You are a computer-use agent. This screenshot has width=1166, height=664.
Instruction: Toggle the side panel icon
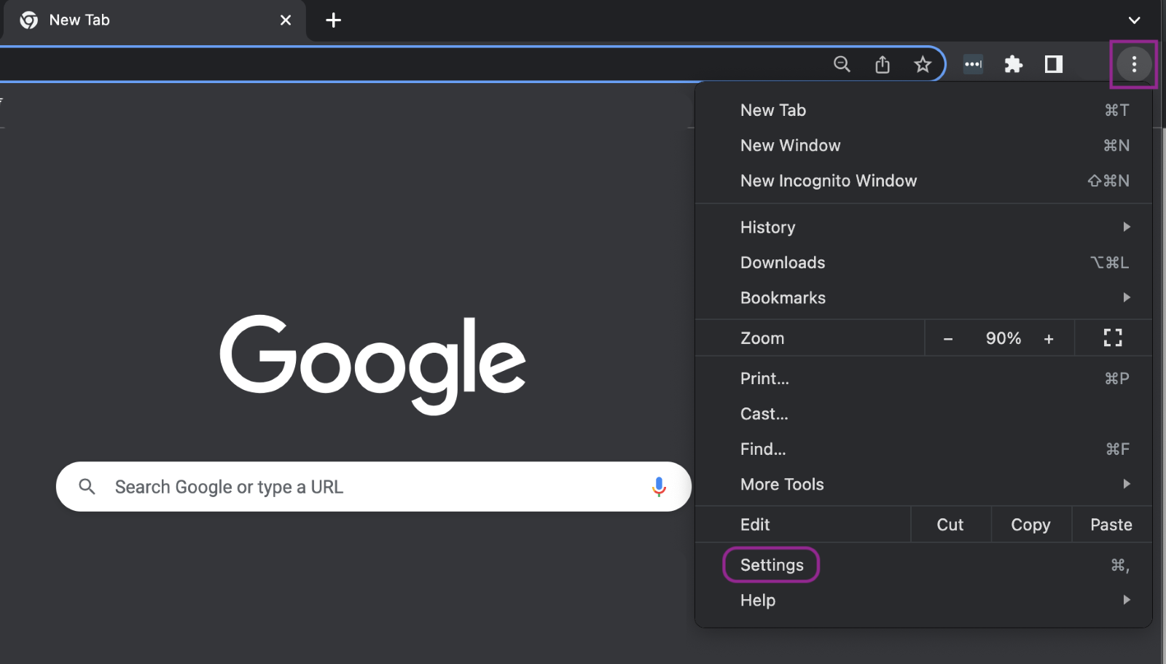pos(1053,64)
